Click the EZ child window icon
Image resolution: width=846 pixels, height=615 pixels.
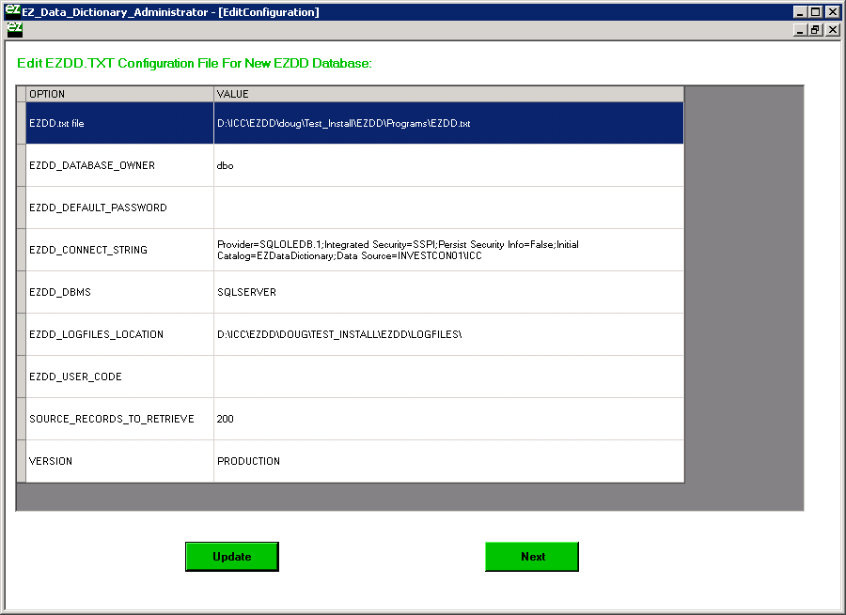click(x=14, y=29)
